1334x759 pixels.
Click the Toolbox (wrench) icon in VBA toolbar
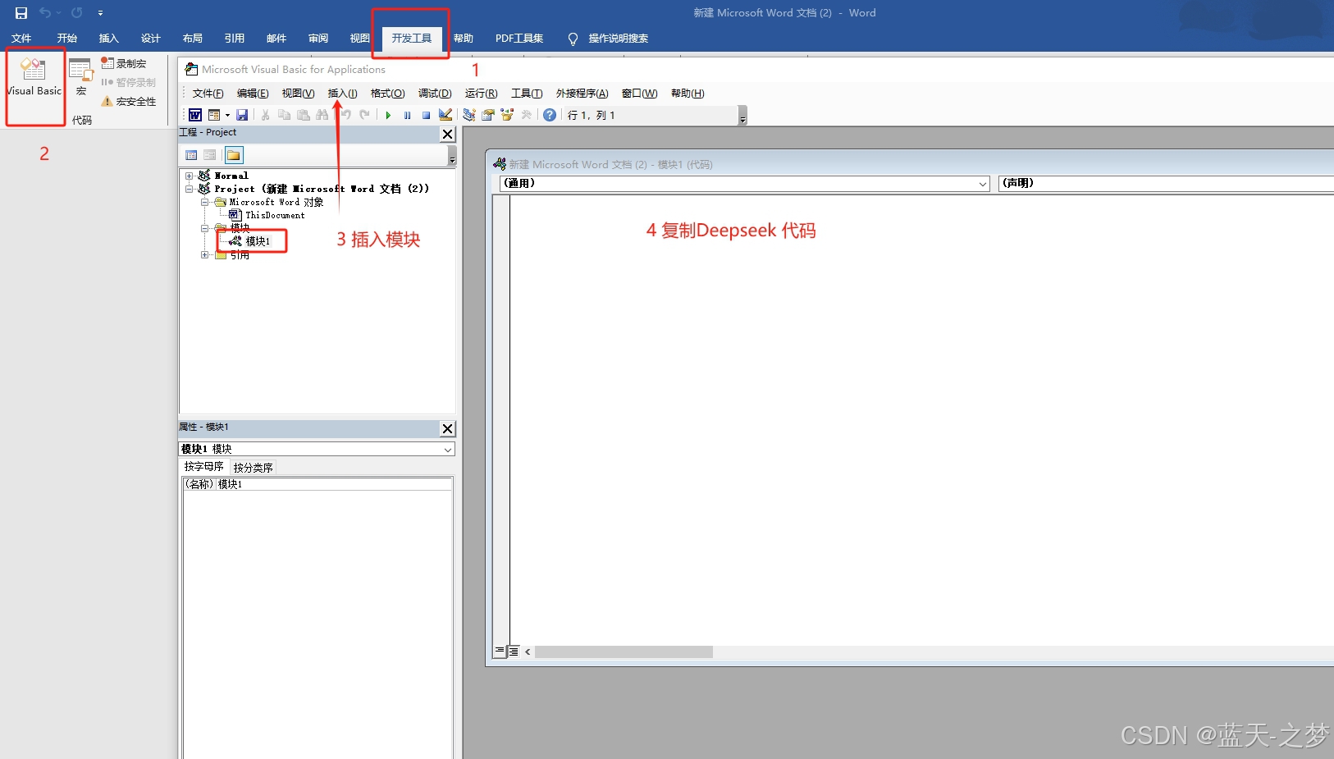(x=526, y=115)
